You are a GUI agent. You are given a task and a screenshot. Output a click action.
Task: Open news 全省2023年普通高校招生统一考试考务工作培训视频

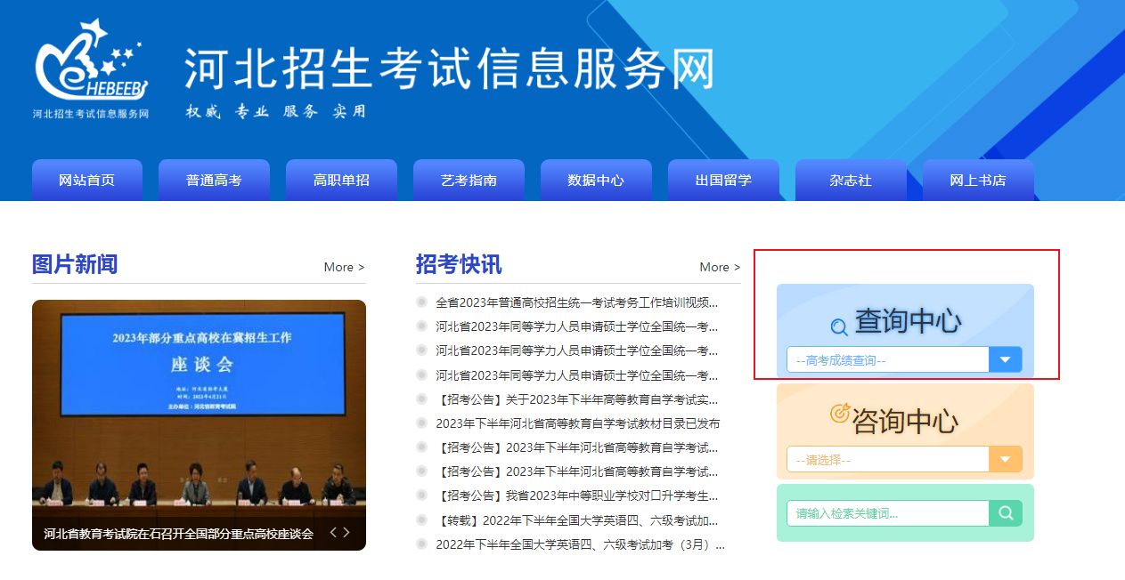[576, 302]
